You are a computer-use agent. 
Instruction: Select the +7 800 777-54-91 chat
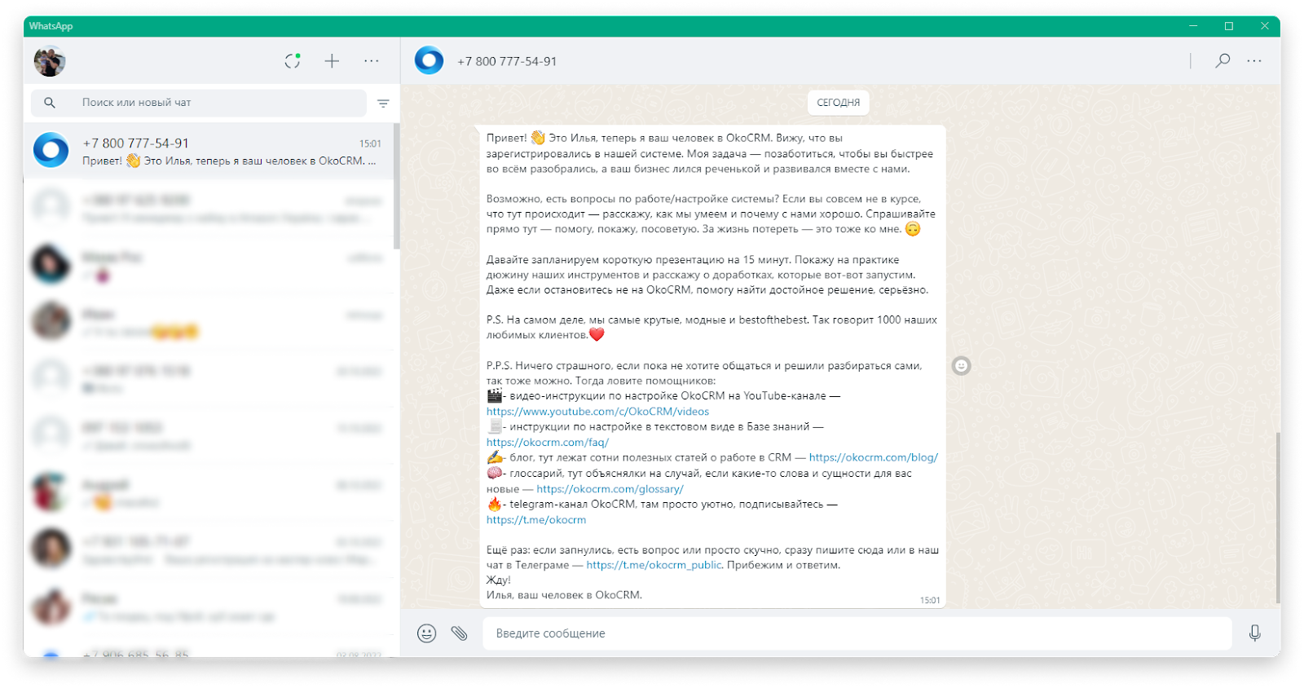tap(212, 152)
